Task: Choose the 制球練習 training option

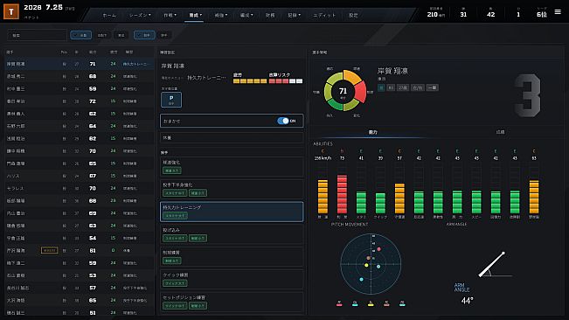Action: [232, 256]
